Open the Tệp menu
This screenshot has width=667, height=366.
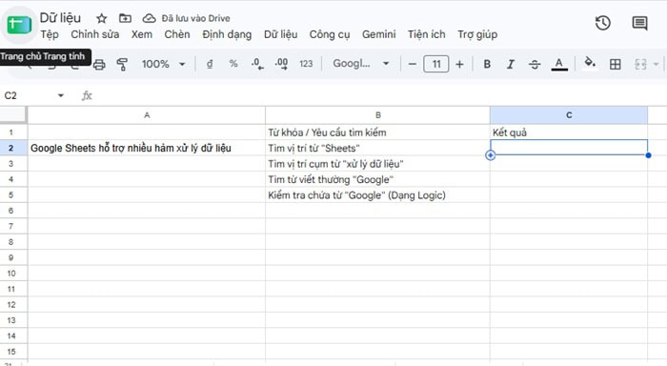click(50, 34)
